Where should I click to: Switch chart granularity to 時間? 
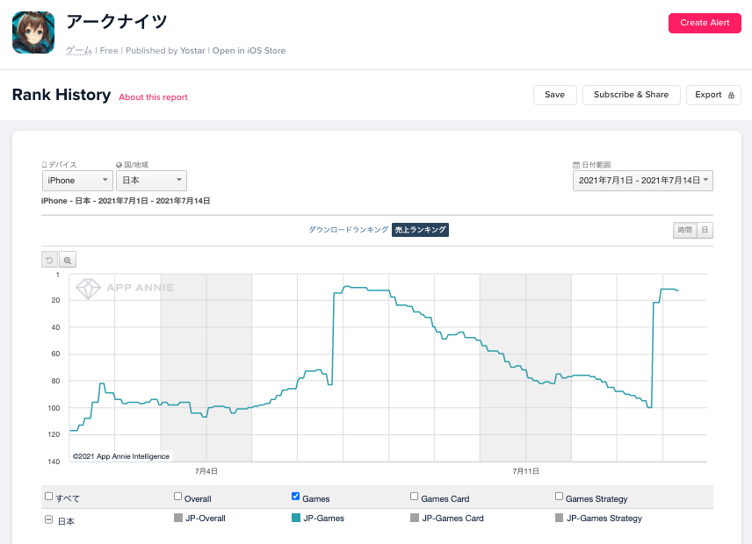685,231
